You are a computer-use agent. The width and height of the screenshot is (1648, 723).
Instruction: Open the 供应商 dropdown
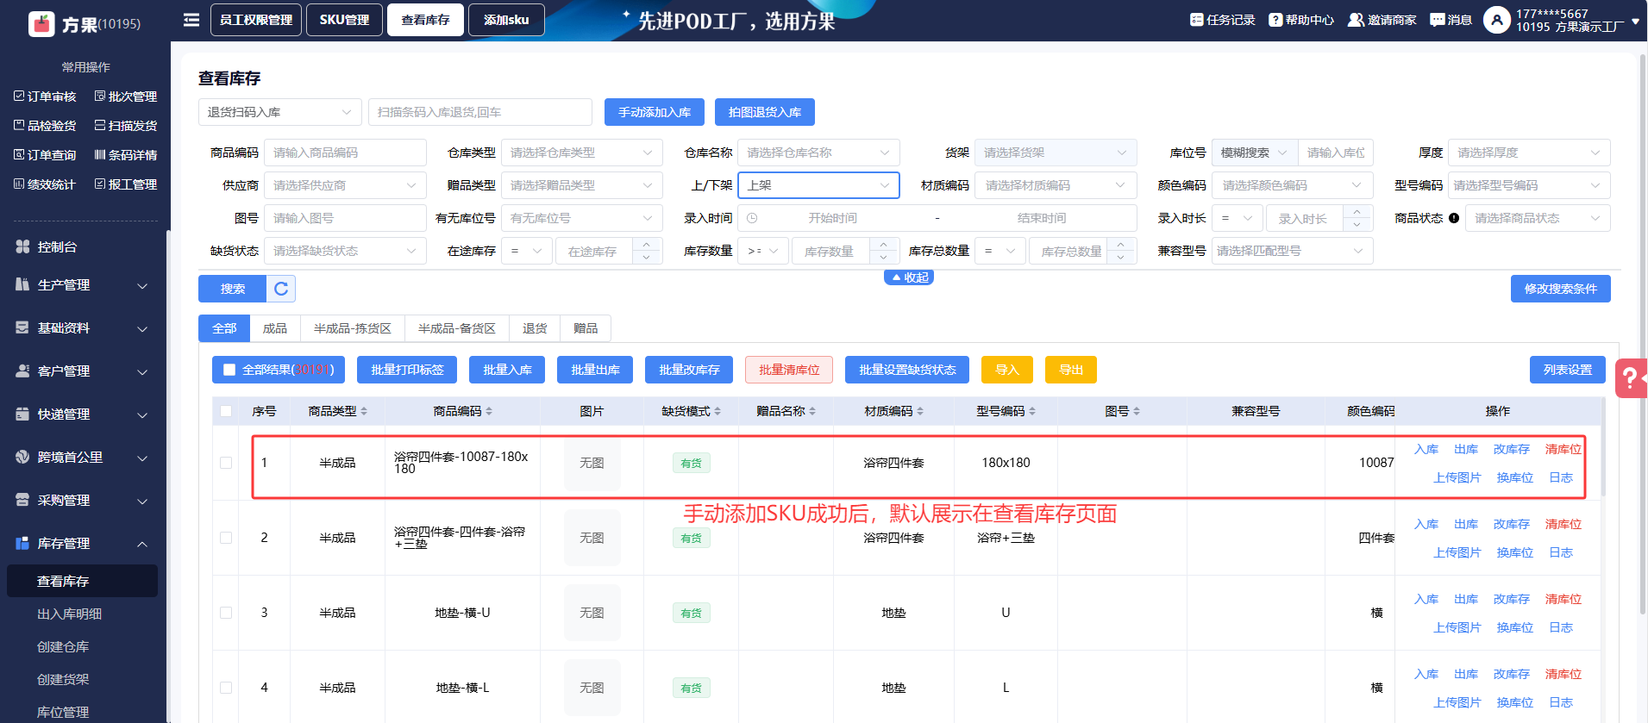[345, 185]
